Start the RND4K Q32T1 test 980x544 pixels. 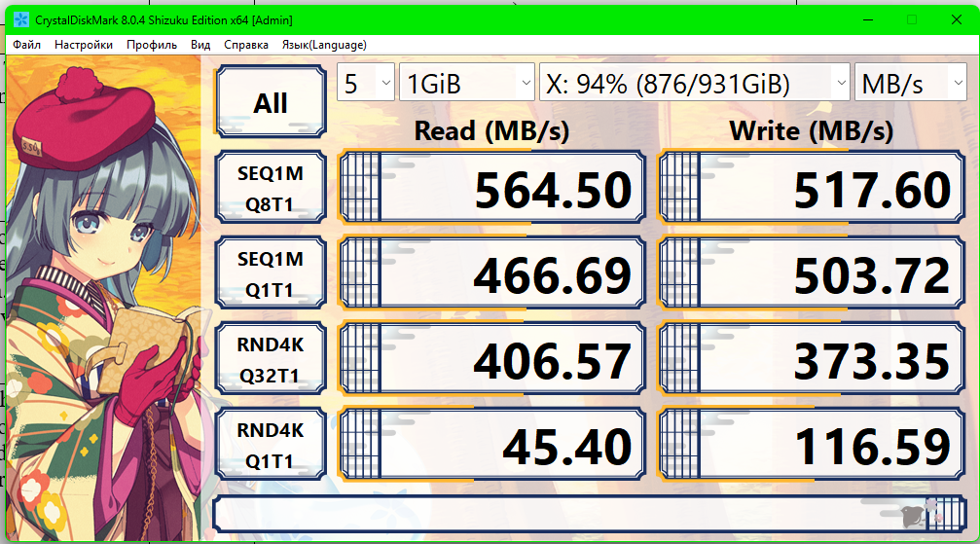pos(271,359)
